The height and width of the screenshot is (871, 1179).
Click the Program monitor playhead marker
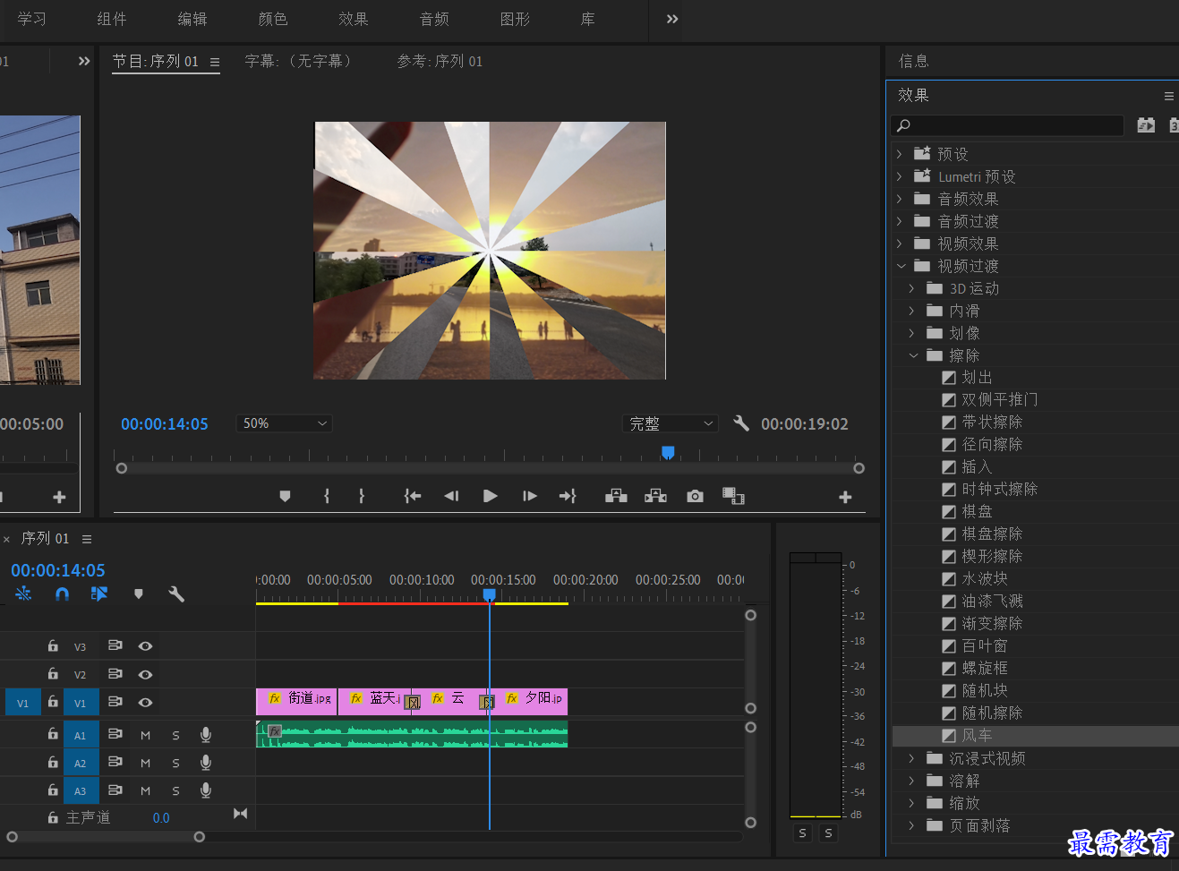pos(668,452)
